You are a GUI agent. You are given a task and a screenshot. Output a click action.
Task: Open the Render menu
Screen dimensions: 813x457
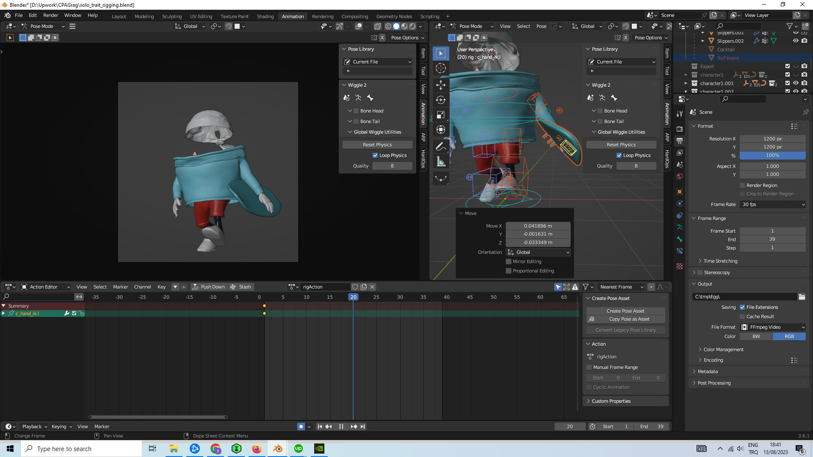(x=50, y=15)
